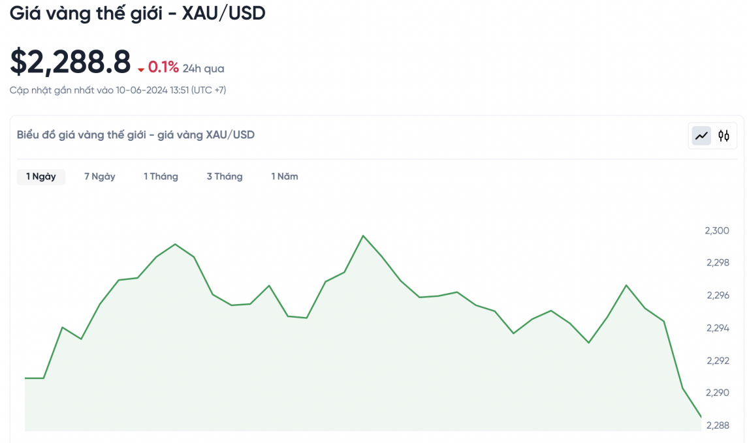
Task: Switch to the 7 Ngày tab
Action: [99, 176]
